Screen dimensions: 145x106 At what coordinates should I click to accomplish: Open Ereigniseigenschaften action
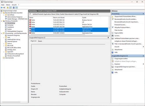tap(121, 59)
